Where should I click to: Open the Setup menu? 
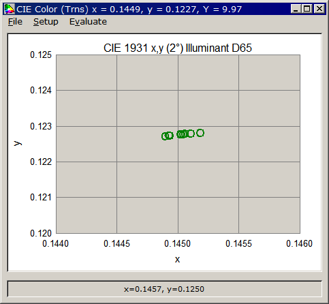tap(46, 22)
